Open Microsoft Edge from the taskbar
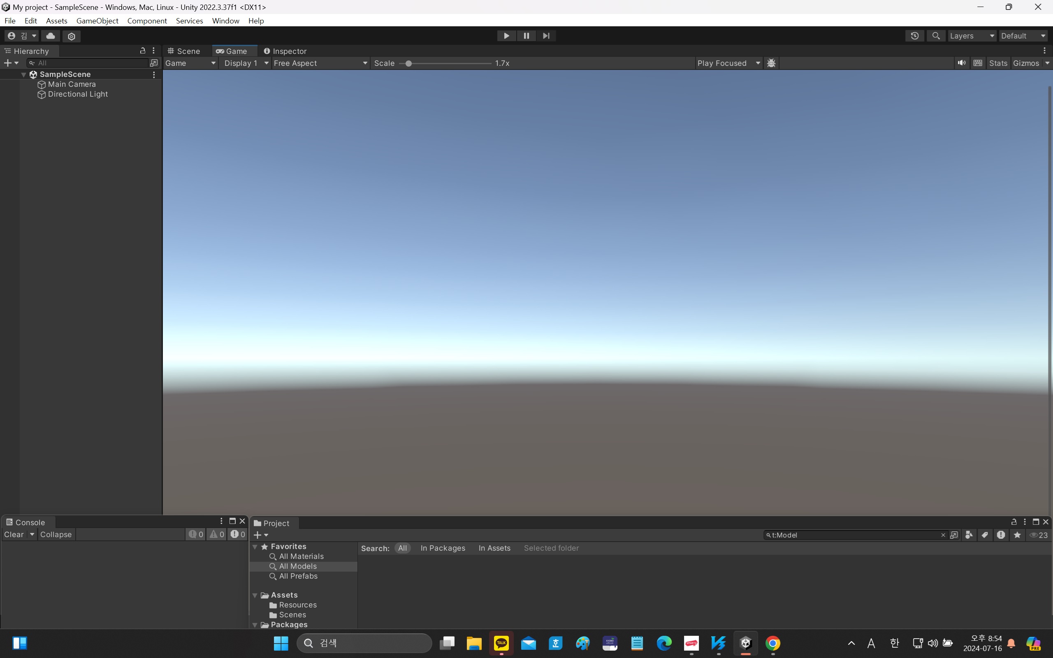The width and height of the screenshot is (1053, 658). pos(664,643)
